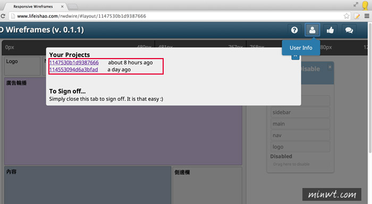Click the 'about 8 hours ago' text
Image resolution: width=372 pixels, height=204 pixels.
coord(130,62)
